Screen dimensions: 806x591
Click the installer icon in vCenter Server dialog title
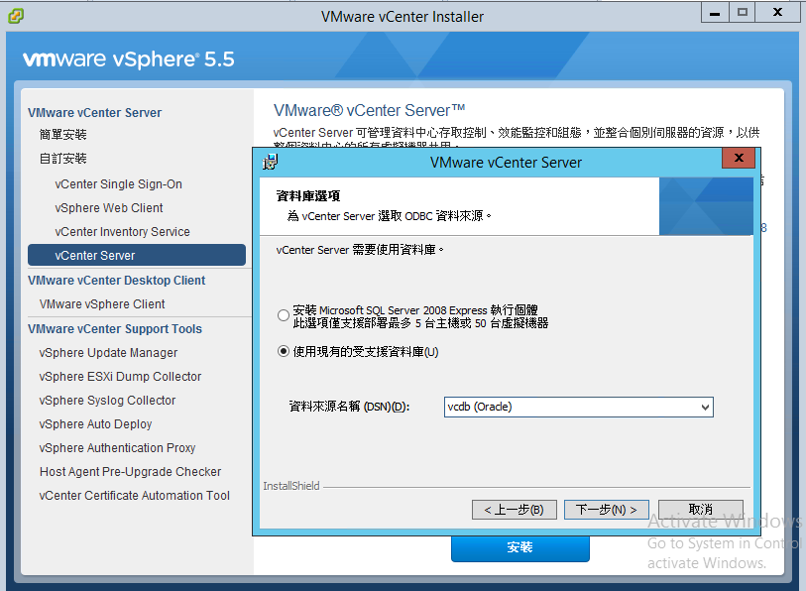point(270,162)
